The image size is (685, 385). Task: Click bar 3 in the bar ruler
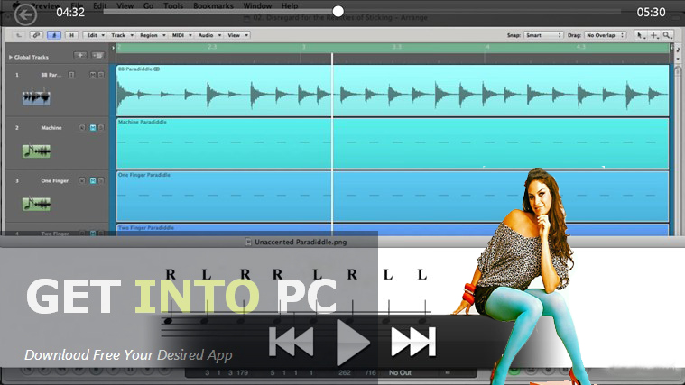pos(303,47)
